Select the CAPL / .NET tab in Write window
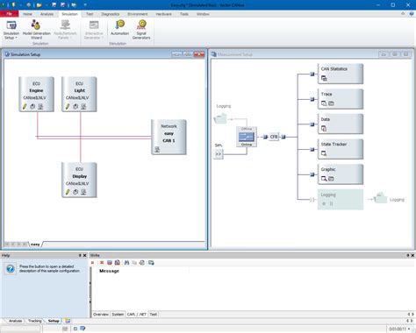 click(137, 315)
